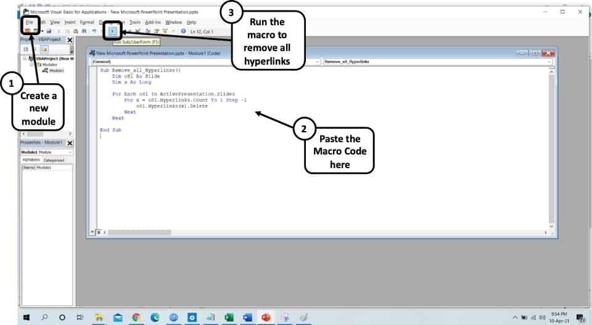Switch to Full Module View at code window bottom

click(x=97, y=233)
